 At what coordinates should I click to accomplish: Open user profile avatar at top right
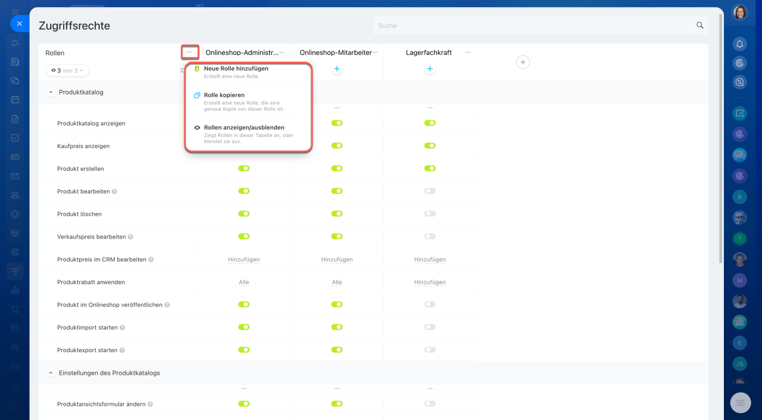(x=739, y=12)
